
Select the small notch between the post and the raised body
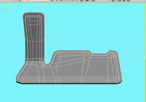pyautogui.click(x=47, y=65)
